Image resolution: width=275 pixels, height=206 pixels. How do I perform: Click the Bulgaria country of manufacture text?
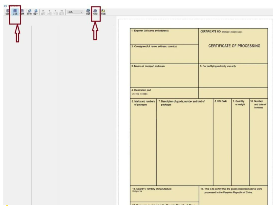[x=137, y=191]
